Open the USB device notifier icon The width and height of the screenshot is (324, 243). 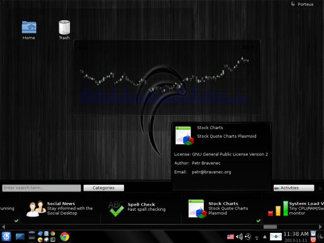(248, 237)
